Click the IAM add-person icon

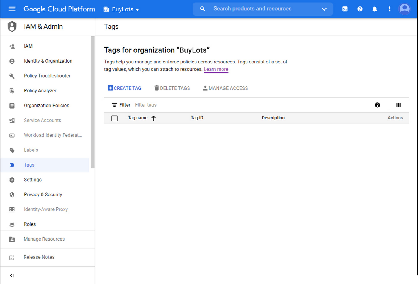click(x=12, y=46)
